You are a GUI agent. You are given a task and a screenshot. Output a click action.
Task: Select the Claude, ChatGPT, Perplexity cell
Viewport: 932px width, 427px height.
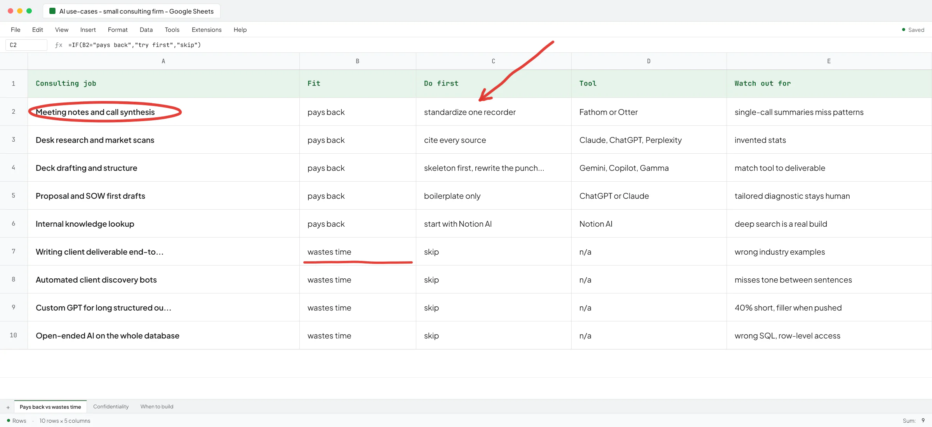coord(649,140)
